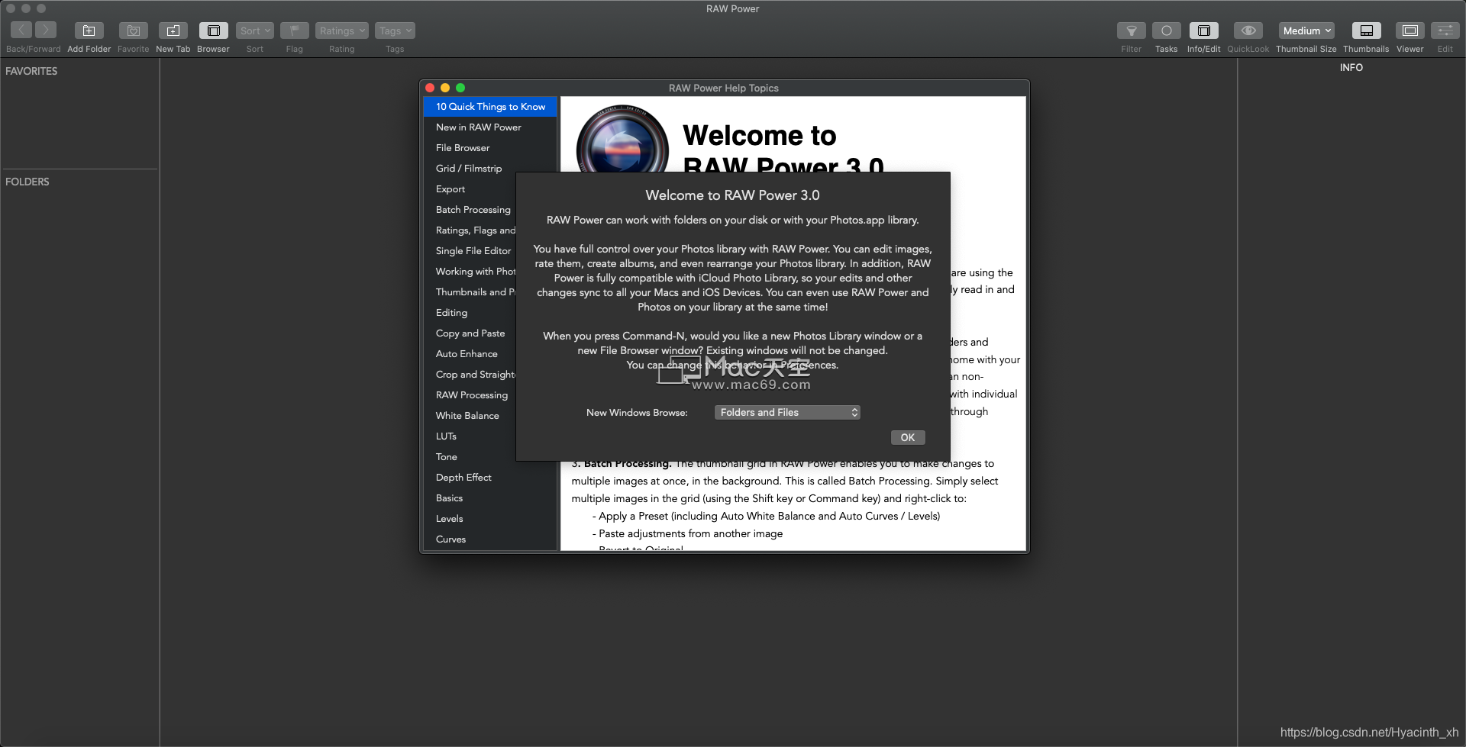Screen dimensions: 1466x747
Task: Open the Medium thumbnail size dropdown
Action: [1306, 31]
